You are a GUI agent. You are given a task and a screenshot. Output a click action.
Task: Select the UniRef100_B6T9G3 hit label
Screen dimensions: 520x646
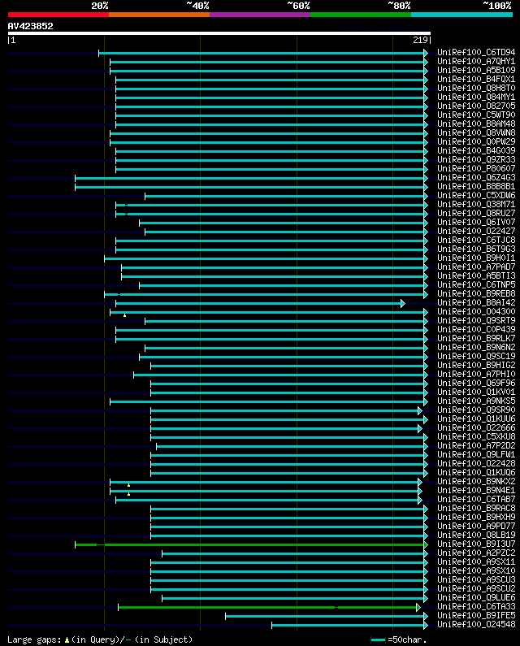click(476, 249)
